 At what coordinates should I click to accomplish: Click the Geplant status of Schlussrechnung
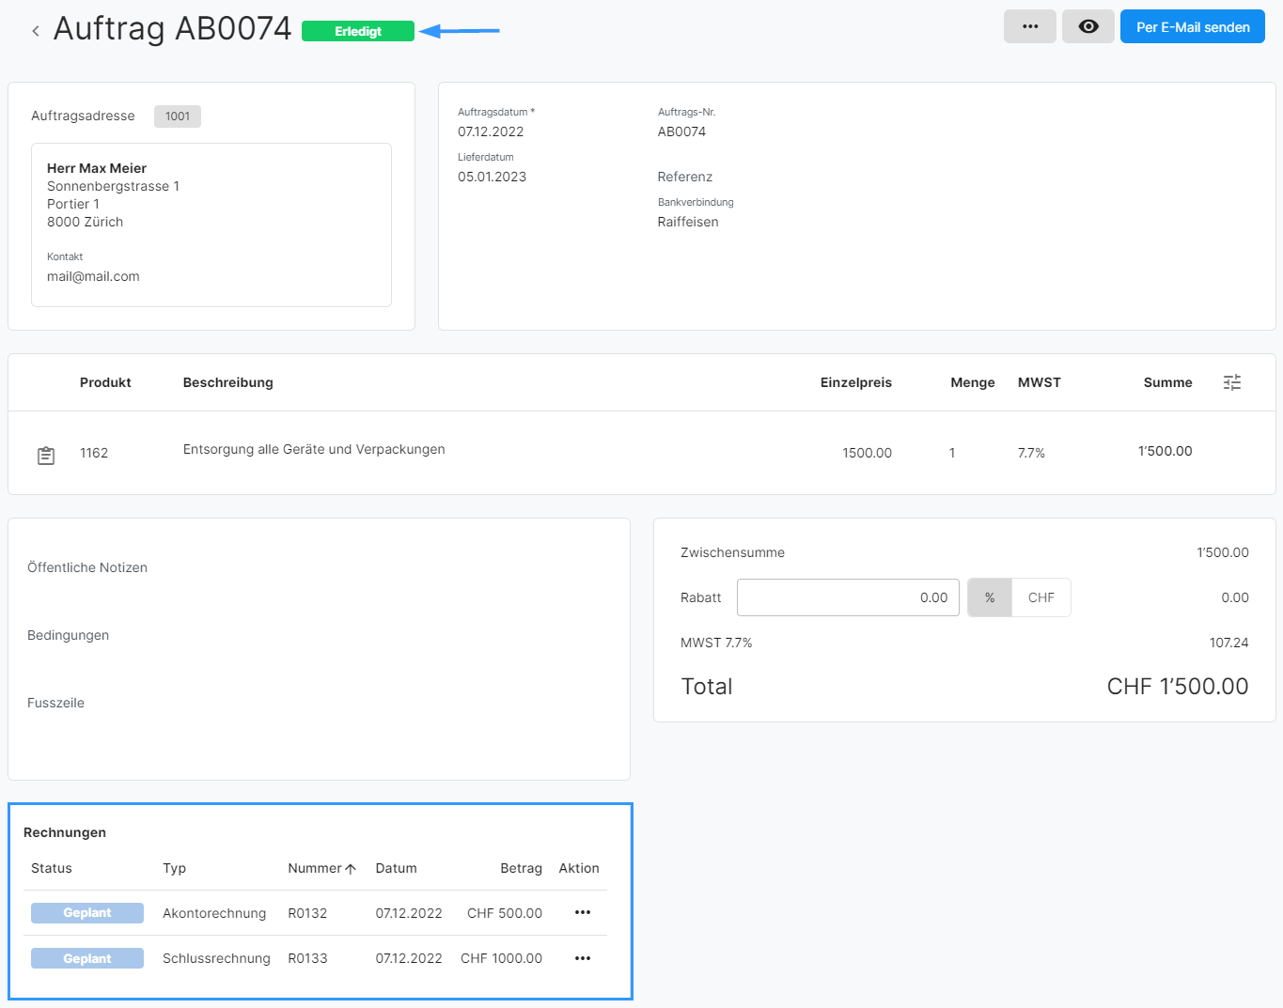[x=87, y=958]
